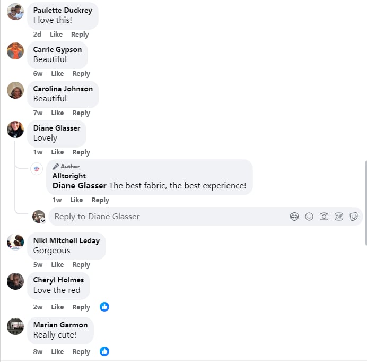Reply to Niki Mitchell Leday's comment
The image size is (367, 362).
point(81,265)
